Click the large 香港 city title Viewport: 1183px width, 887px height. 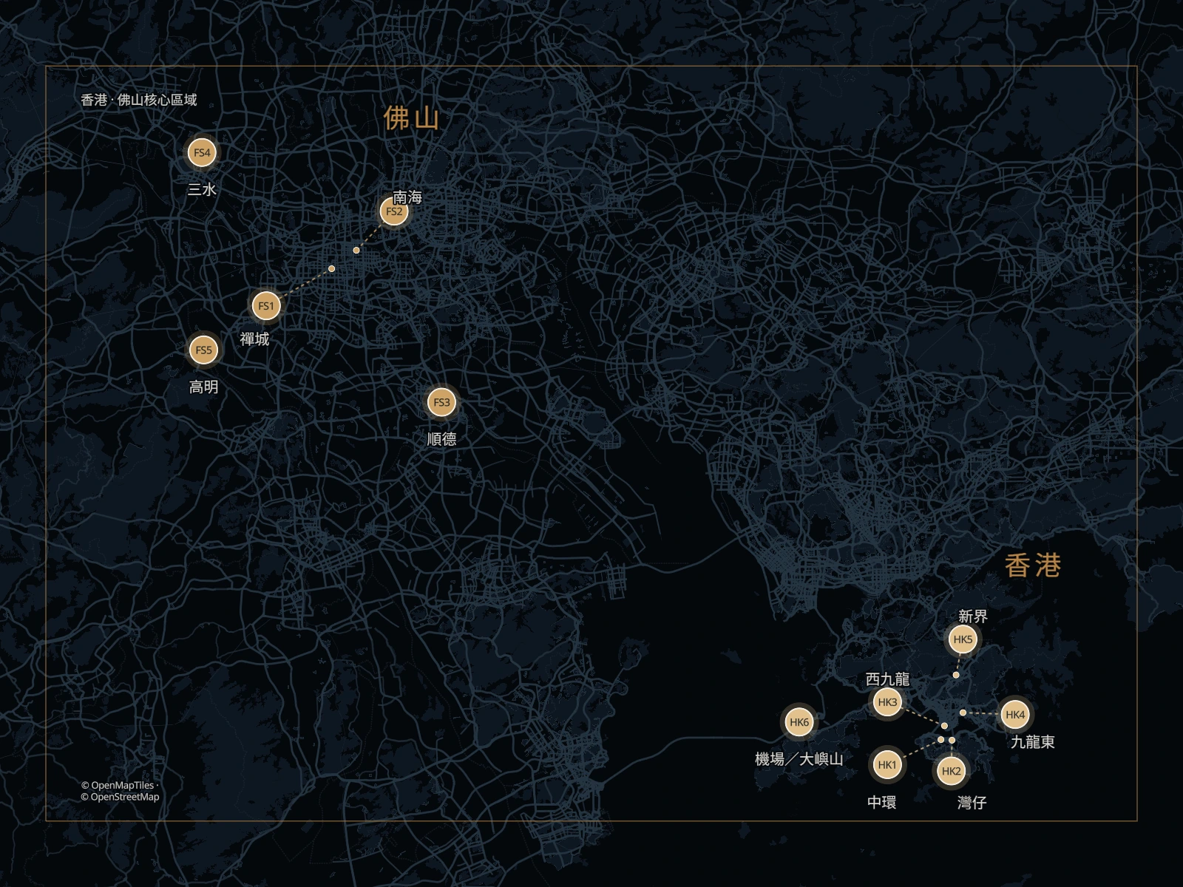(1033, 565)
